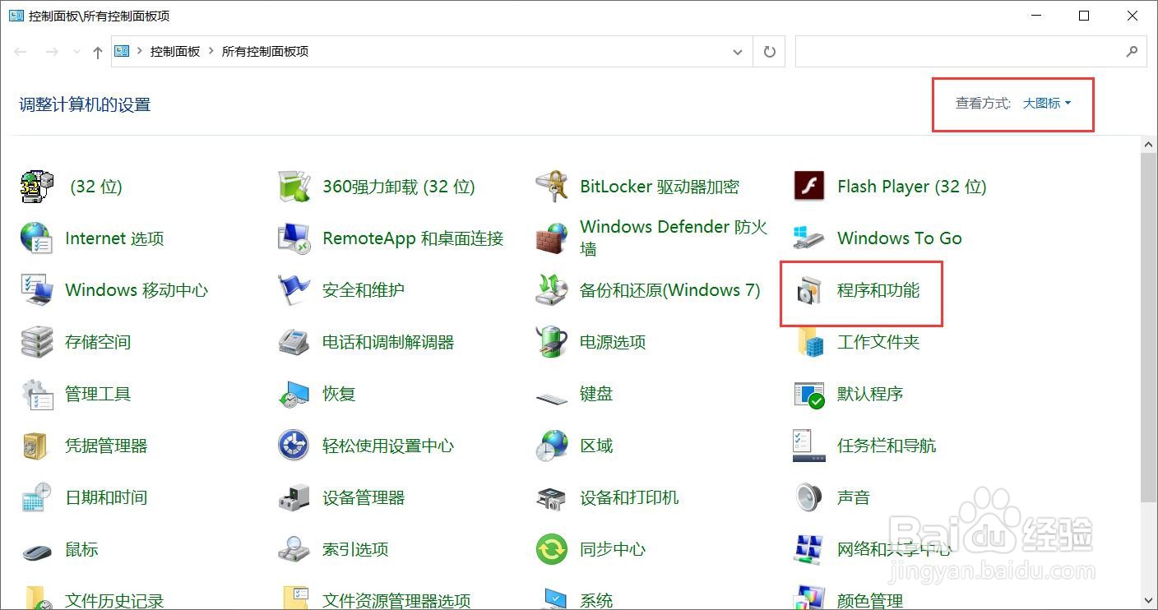Refresh the control panel view
The image size is (1158, 610).
770,52
